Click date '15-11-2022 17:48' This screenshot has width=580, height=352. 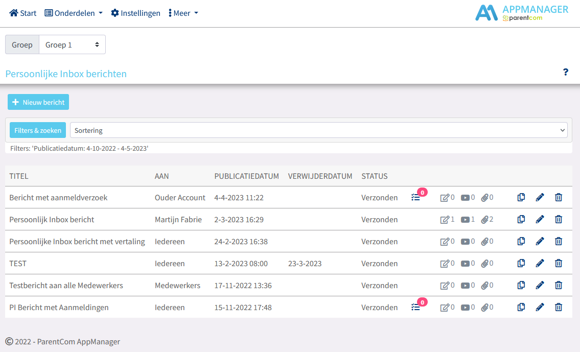coord(243,307)
